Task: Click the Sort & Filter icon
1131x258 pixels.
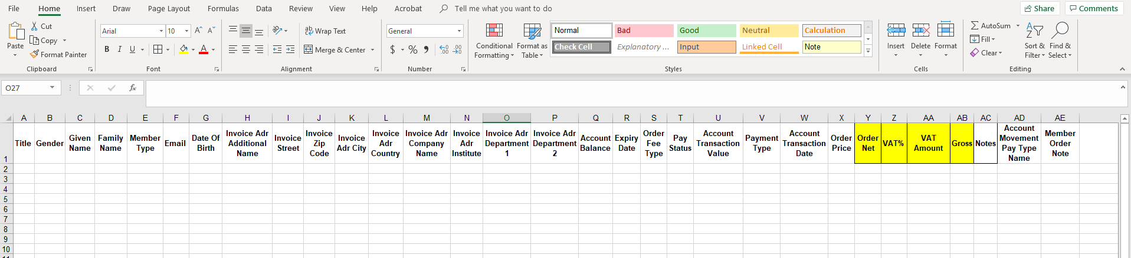Action: click(1034, 31)
